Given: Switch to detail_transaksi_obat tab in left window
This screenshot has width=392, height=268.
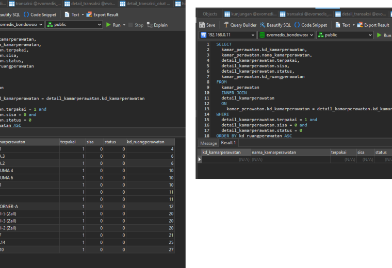Looking at the screenshot, I should tap(146, 4).
